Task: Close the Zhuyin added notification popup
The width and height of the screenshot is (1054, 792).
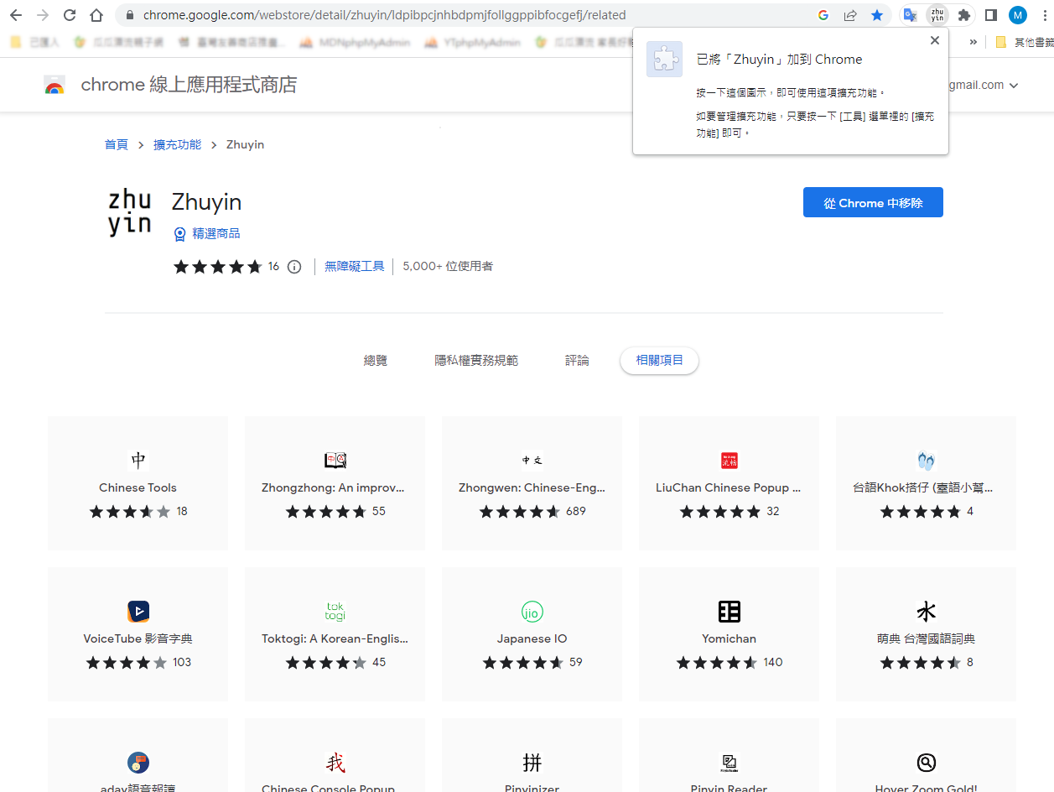Action: pos(935,40)
